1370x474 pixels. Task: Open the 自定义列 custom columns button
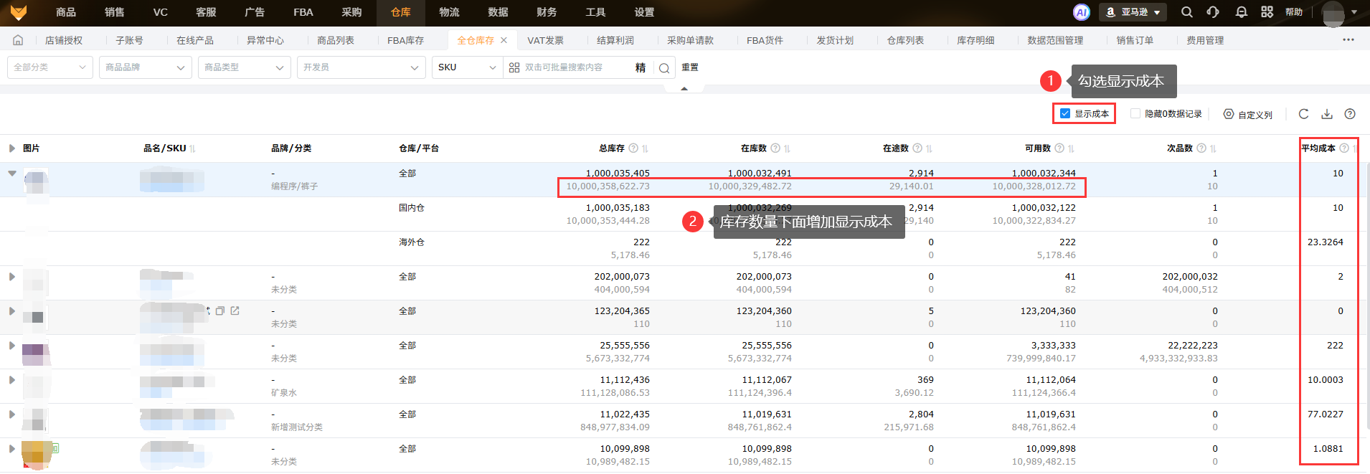[1248, 114]
